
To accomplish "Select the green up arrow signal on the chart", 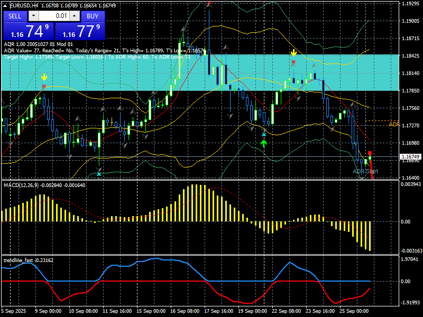I will click(x=264, y=143).
